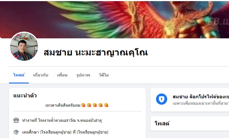
Task: Click the bio text เทวดาเดินดินครับผม
Action: point(63,105)
